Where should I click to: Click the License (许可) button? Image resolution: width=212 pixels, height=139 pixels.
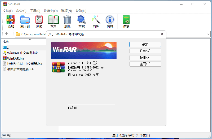click(145, 51)
